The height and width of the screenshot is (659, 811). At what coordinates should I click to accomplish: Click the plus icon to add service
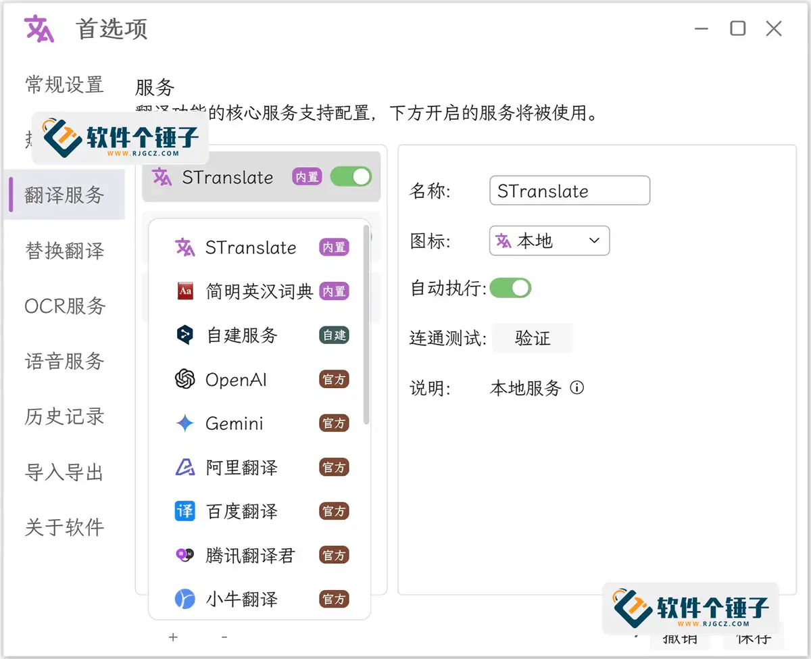173,637
